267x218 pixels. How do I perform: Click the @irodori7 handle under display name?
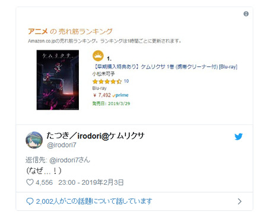[x=62, y=145]
